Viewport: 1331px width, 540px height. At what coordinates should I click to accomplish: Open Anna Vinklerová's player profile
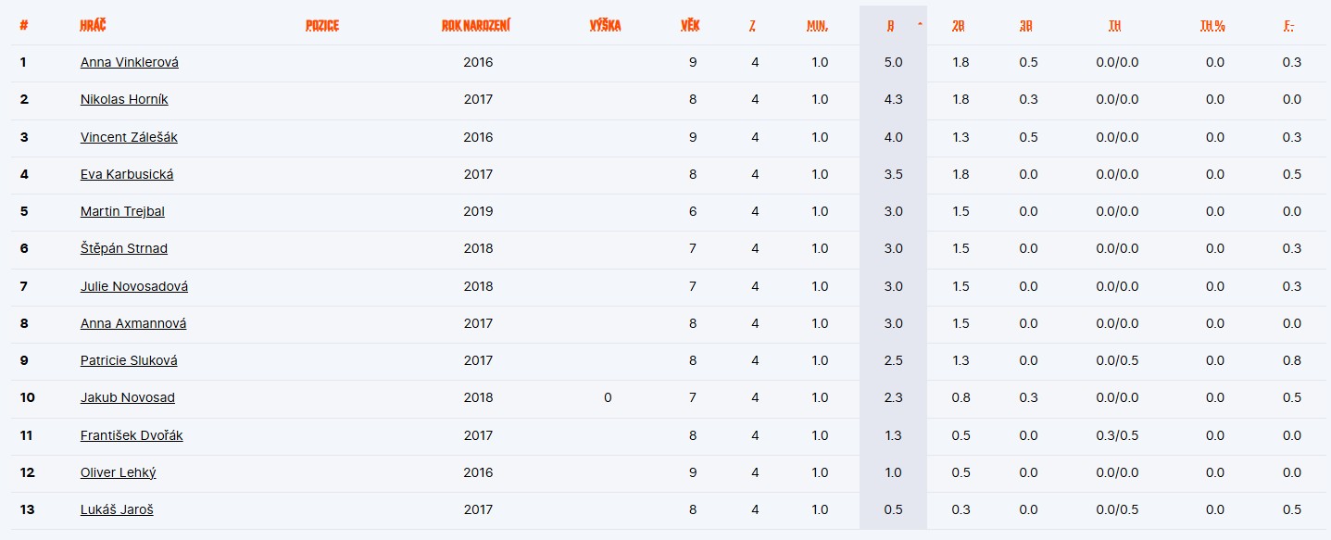click(x=130, y=62)
